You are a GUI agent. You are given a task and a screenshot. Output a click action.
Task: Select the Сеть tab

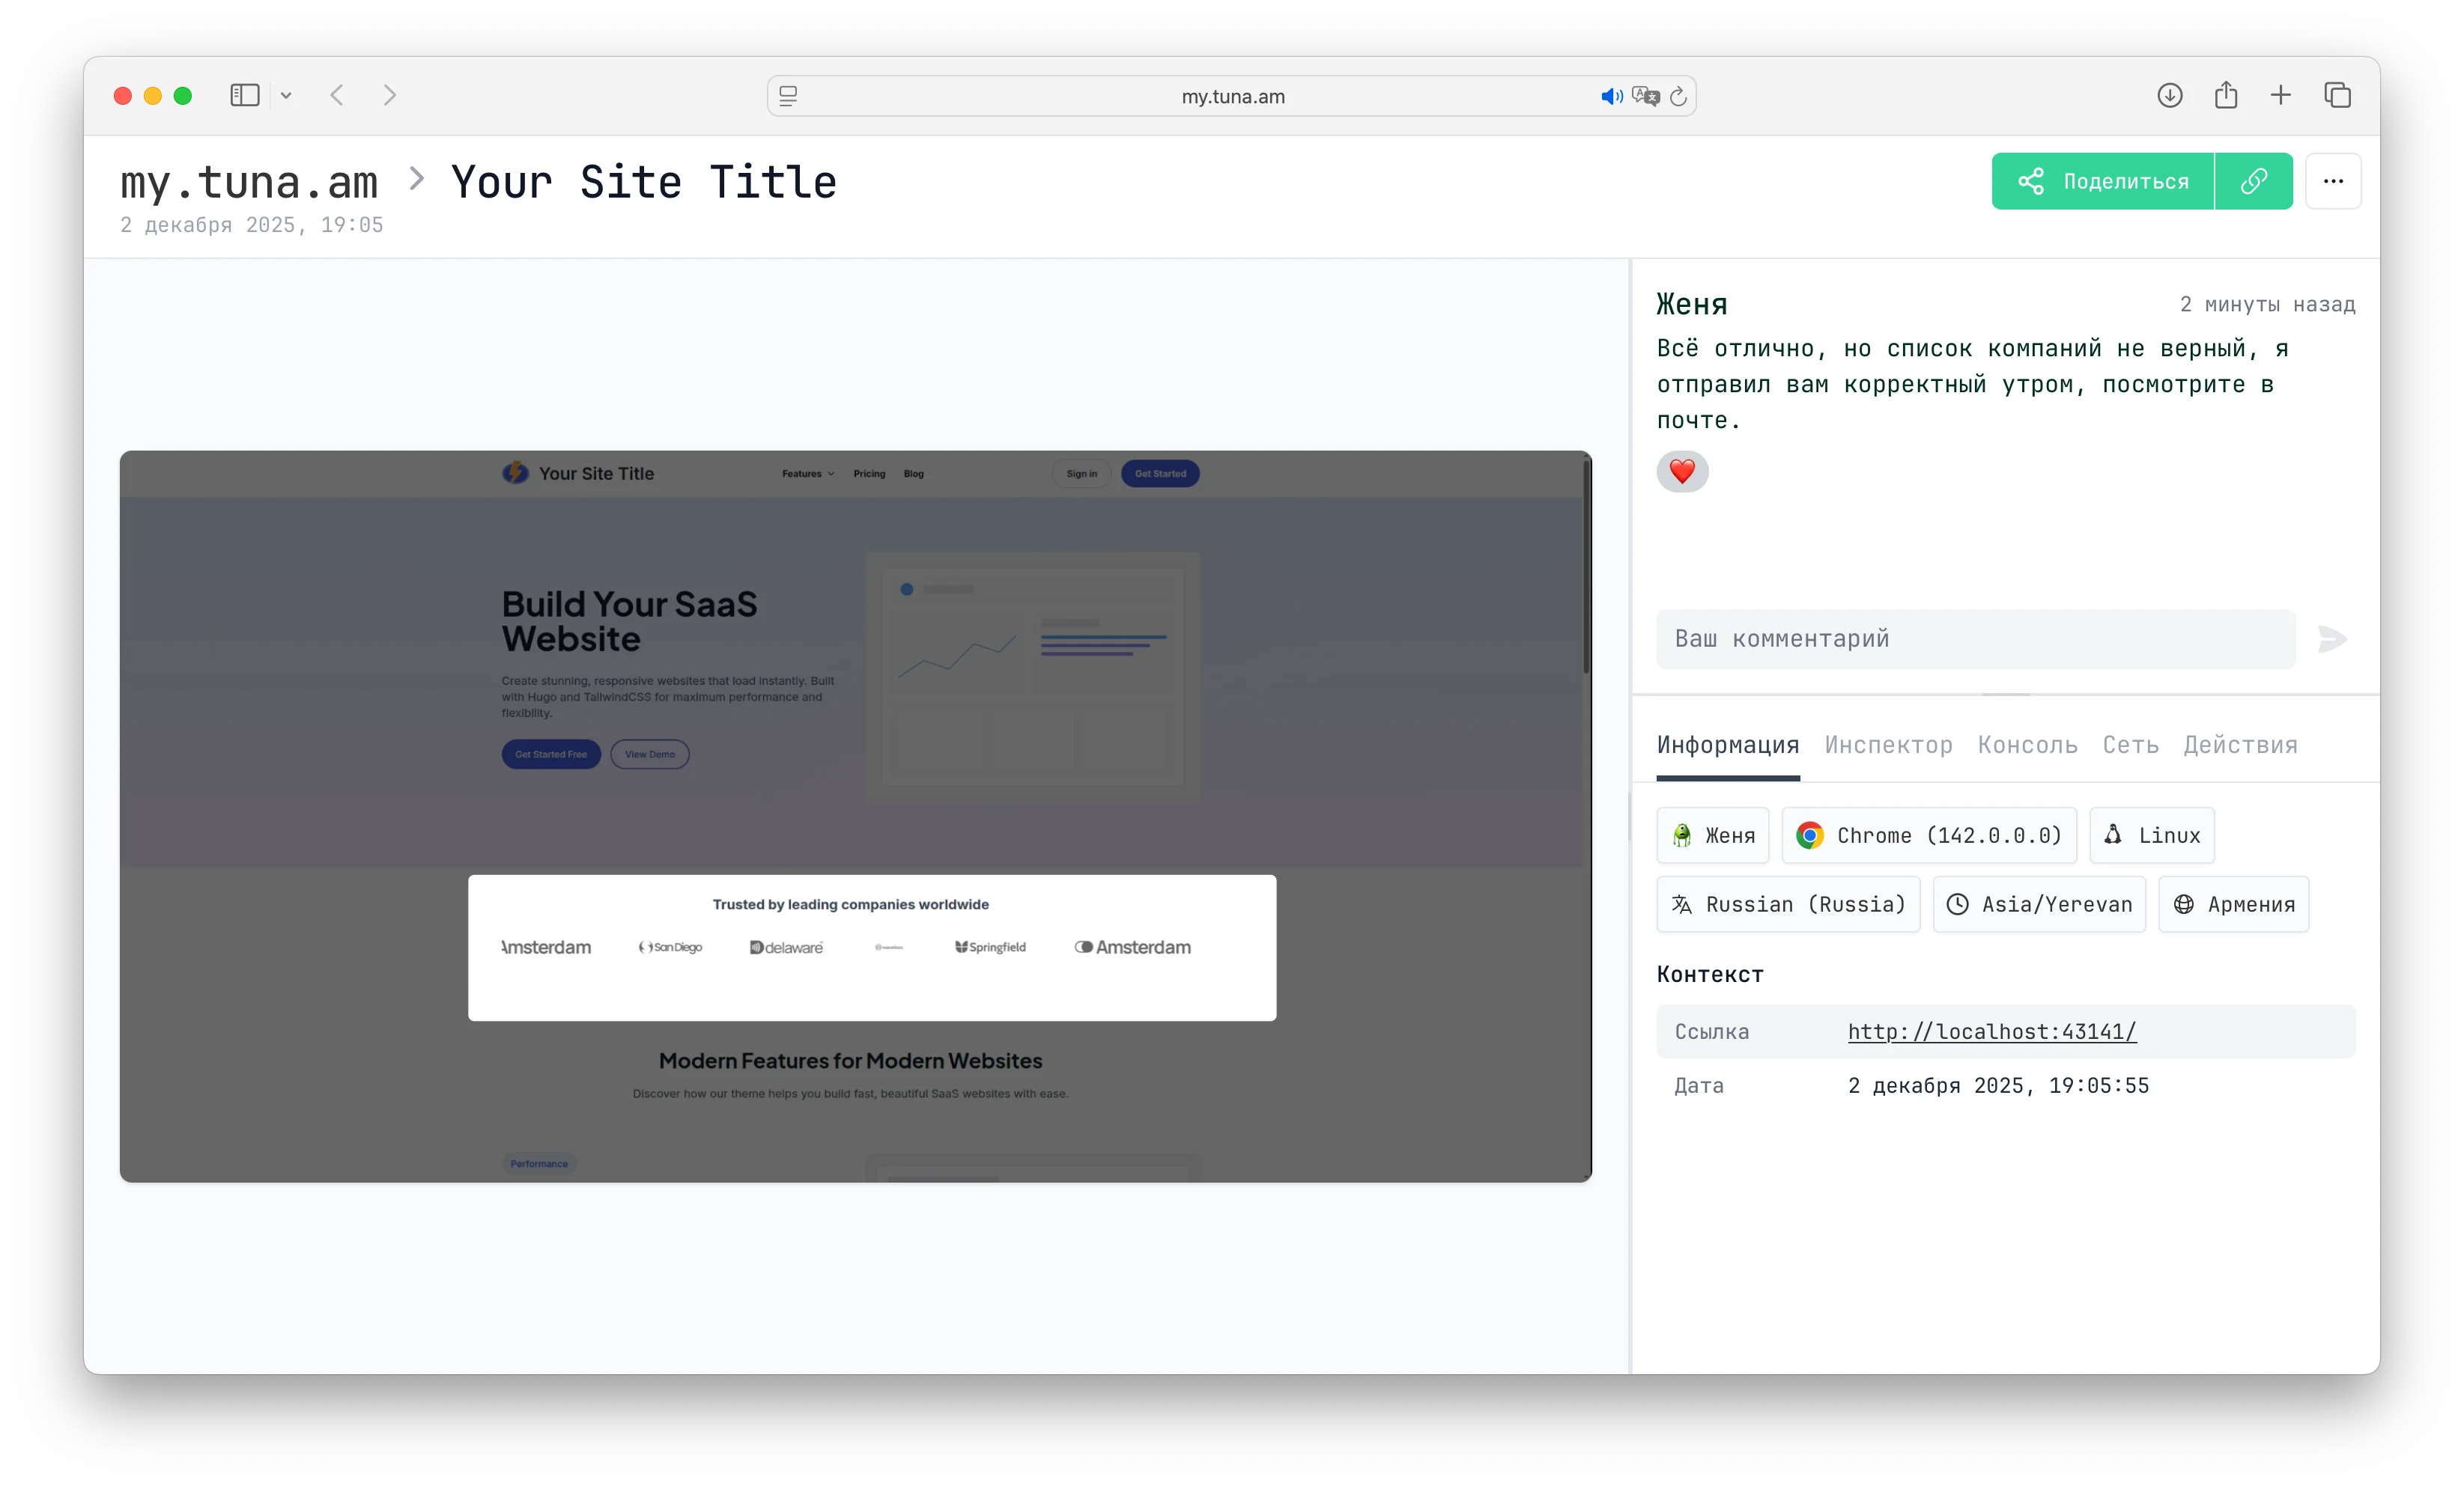tap(2130, 745)
